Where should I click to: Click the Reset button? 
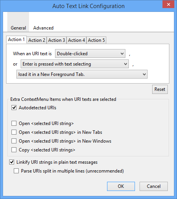coord(160,89)
